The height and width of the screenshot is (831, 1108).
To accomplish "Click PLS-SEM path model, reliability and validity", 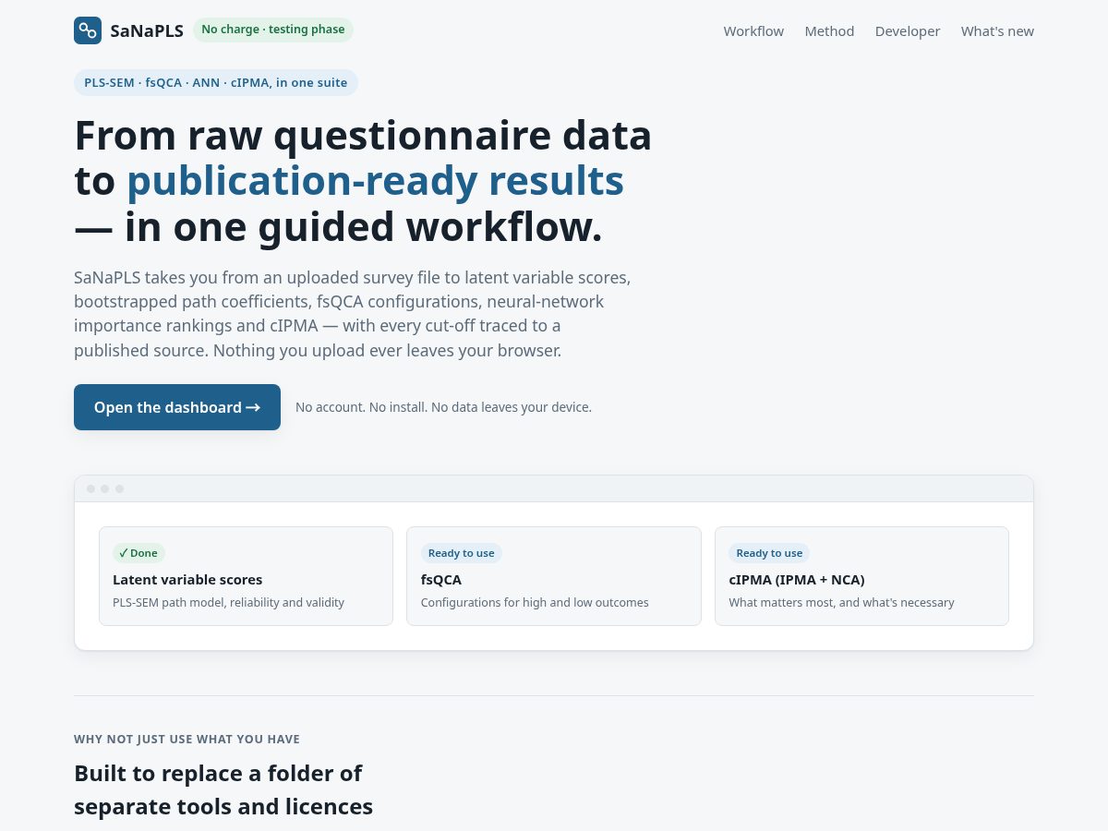I will click(x=228, y=602).
